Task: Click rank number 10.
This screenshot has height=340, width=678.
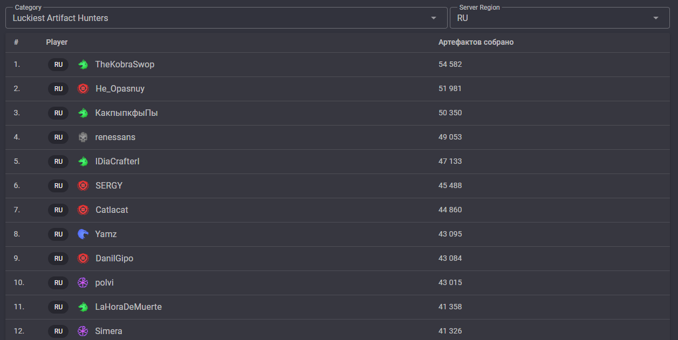Action: coord(19,282)
